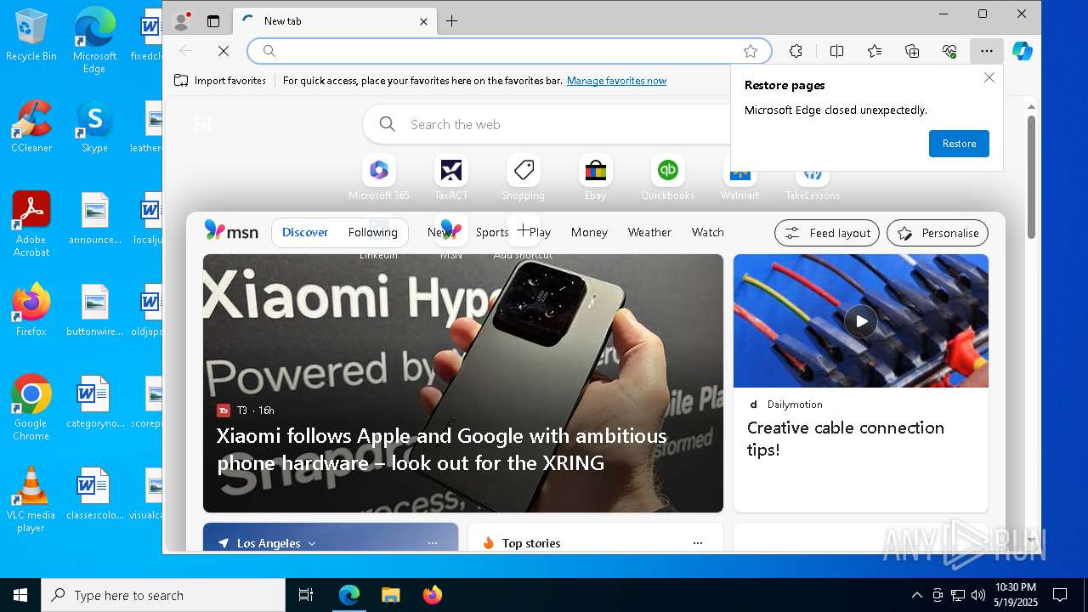This screenshot has width=1088, height=612.
Task: Toggle Split screen icon
Action: tap(836, 51)
